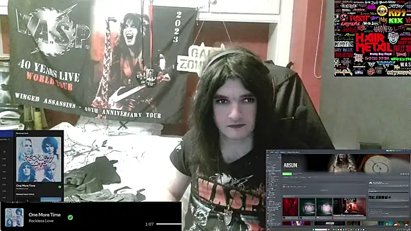Open the first green-tinted screenshot thumbnail in Steam
The width and height of the screenshot is (411, 231).
coord(307,207)
